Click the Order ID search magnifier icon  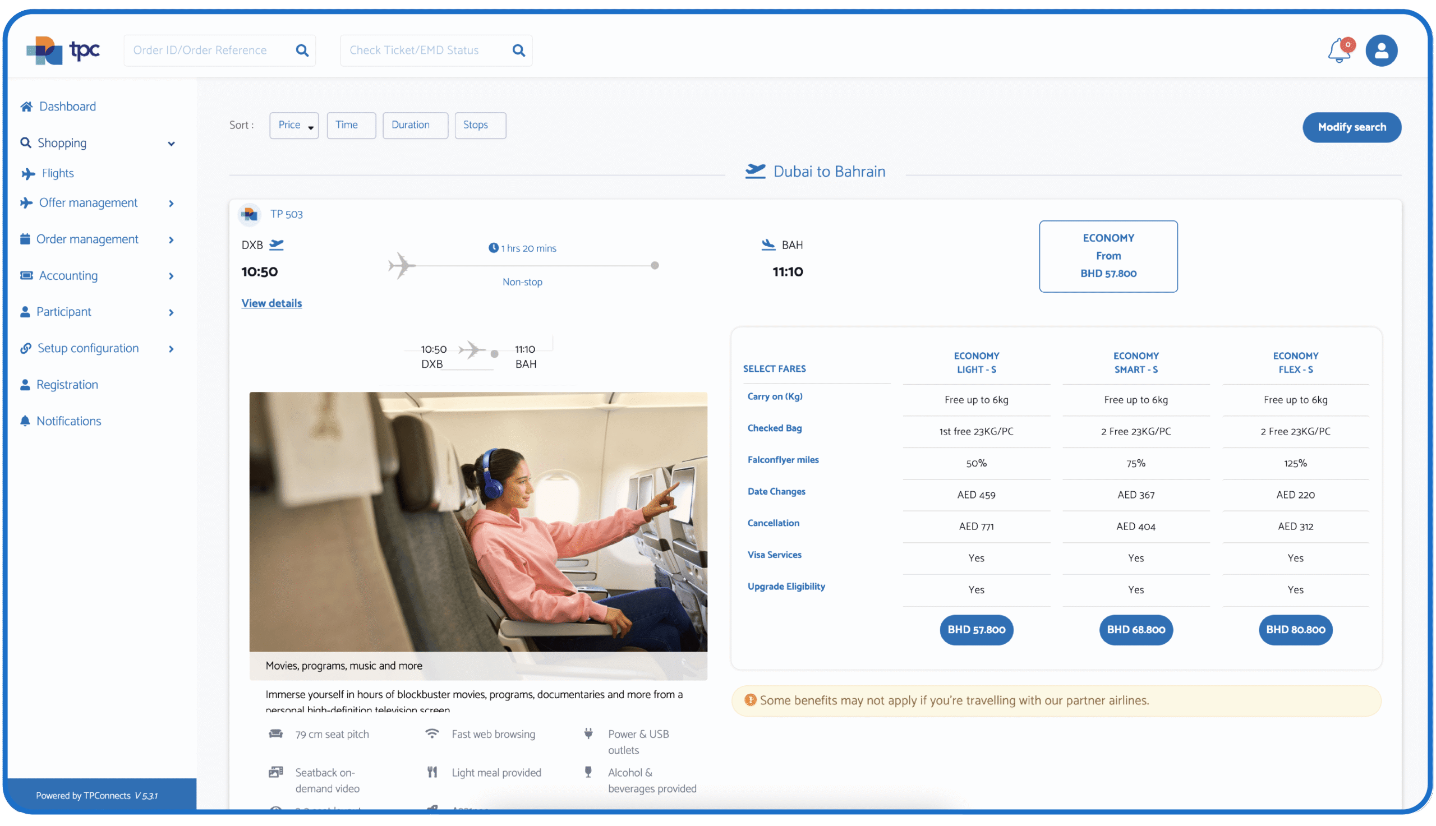point(302,50)
